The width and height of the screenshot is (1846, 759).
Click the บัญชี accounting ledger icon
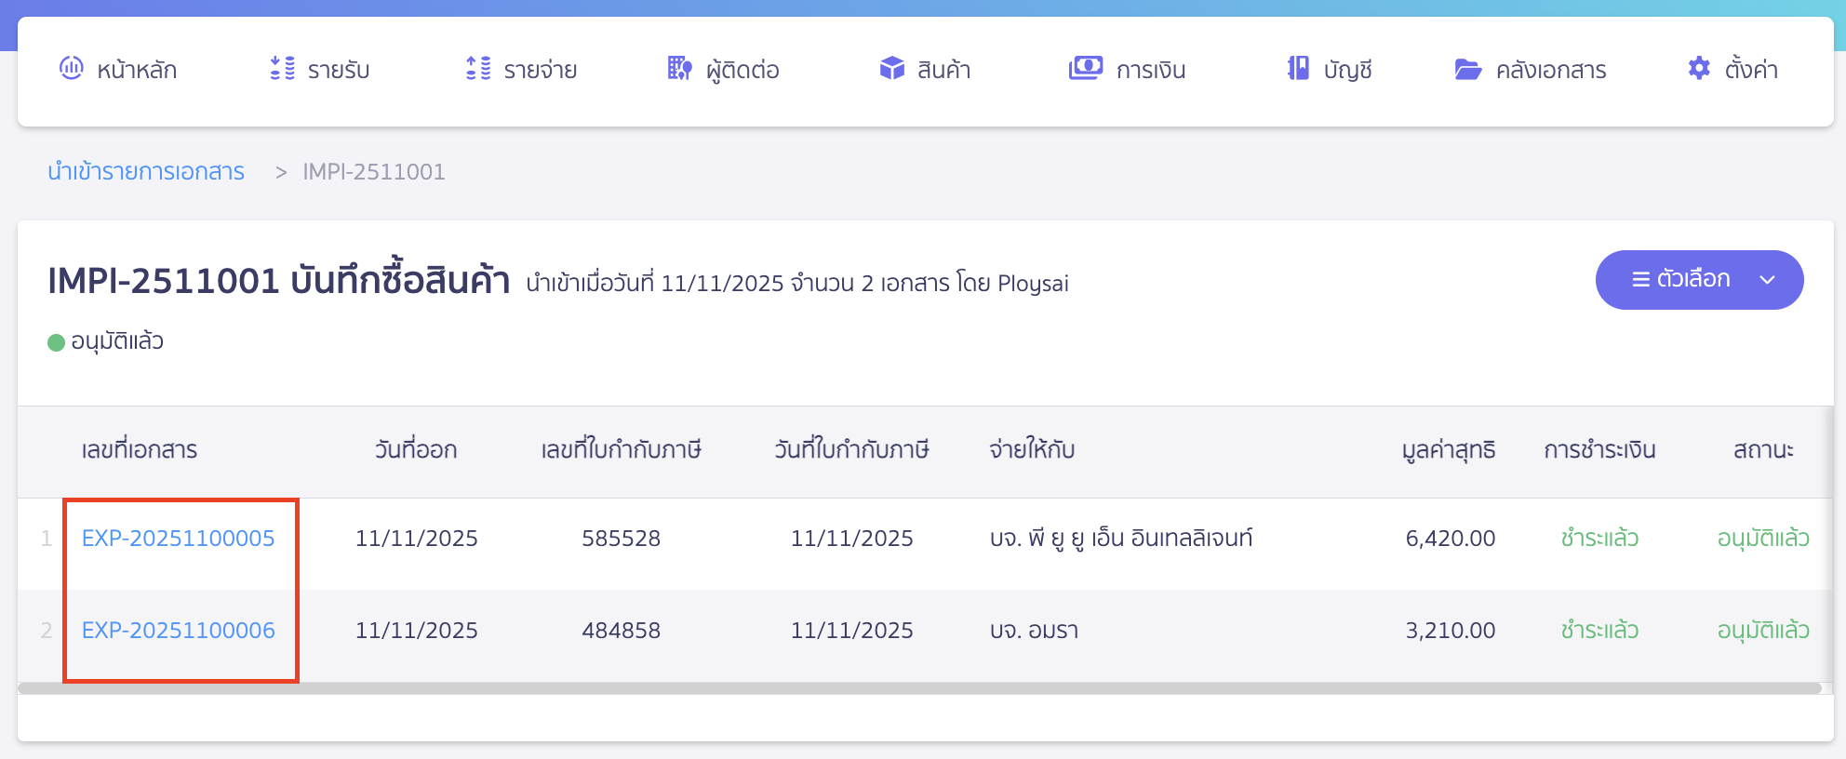coord(1295,69)
